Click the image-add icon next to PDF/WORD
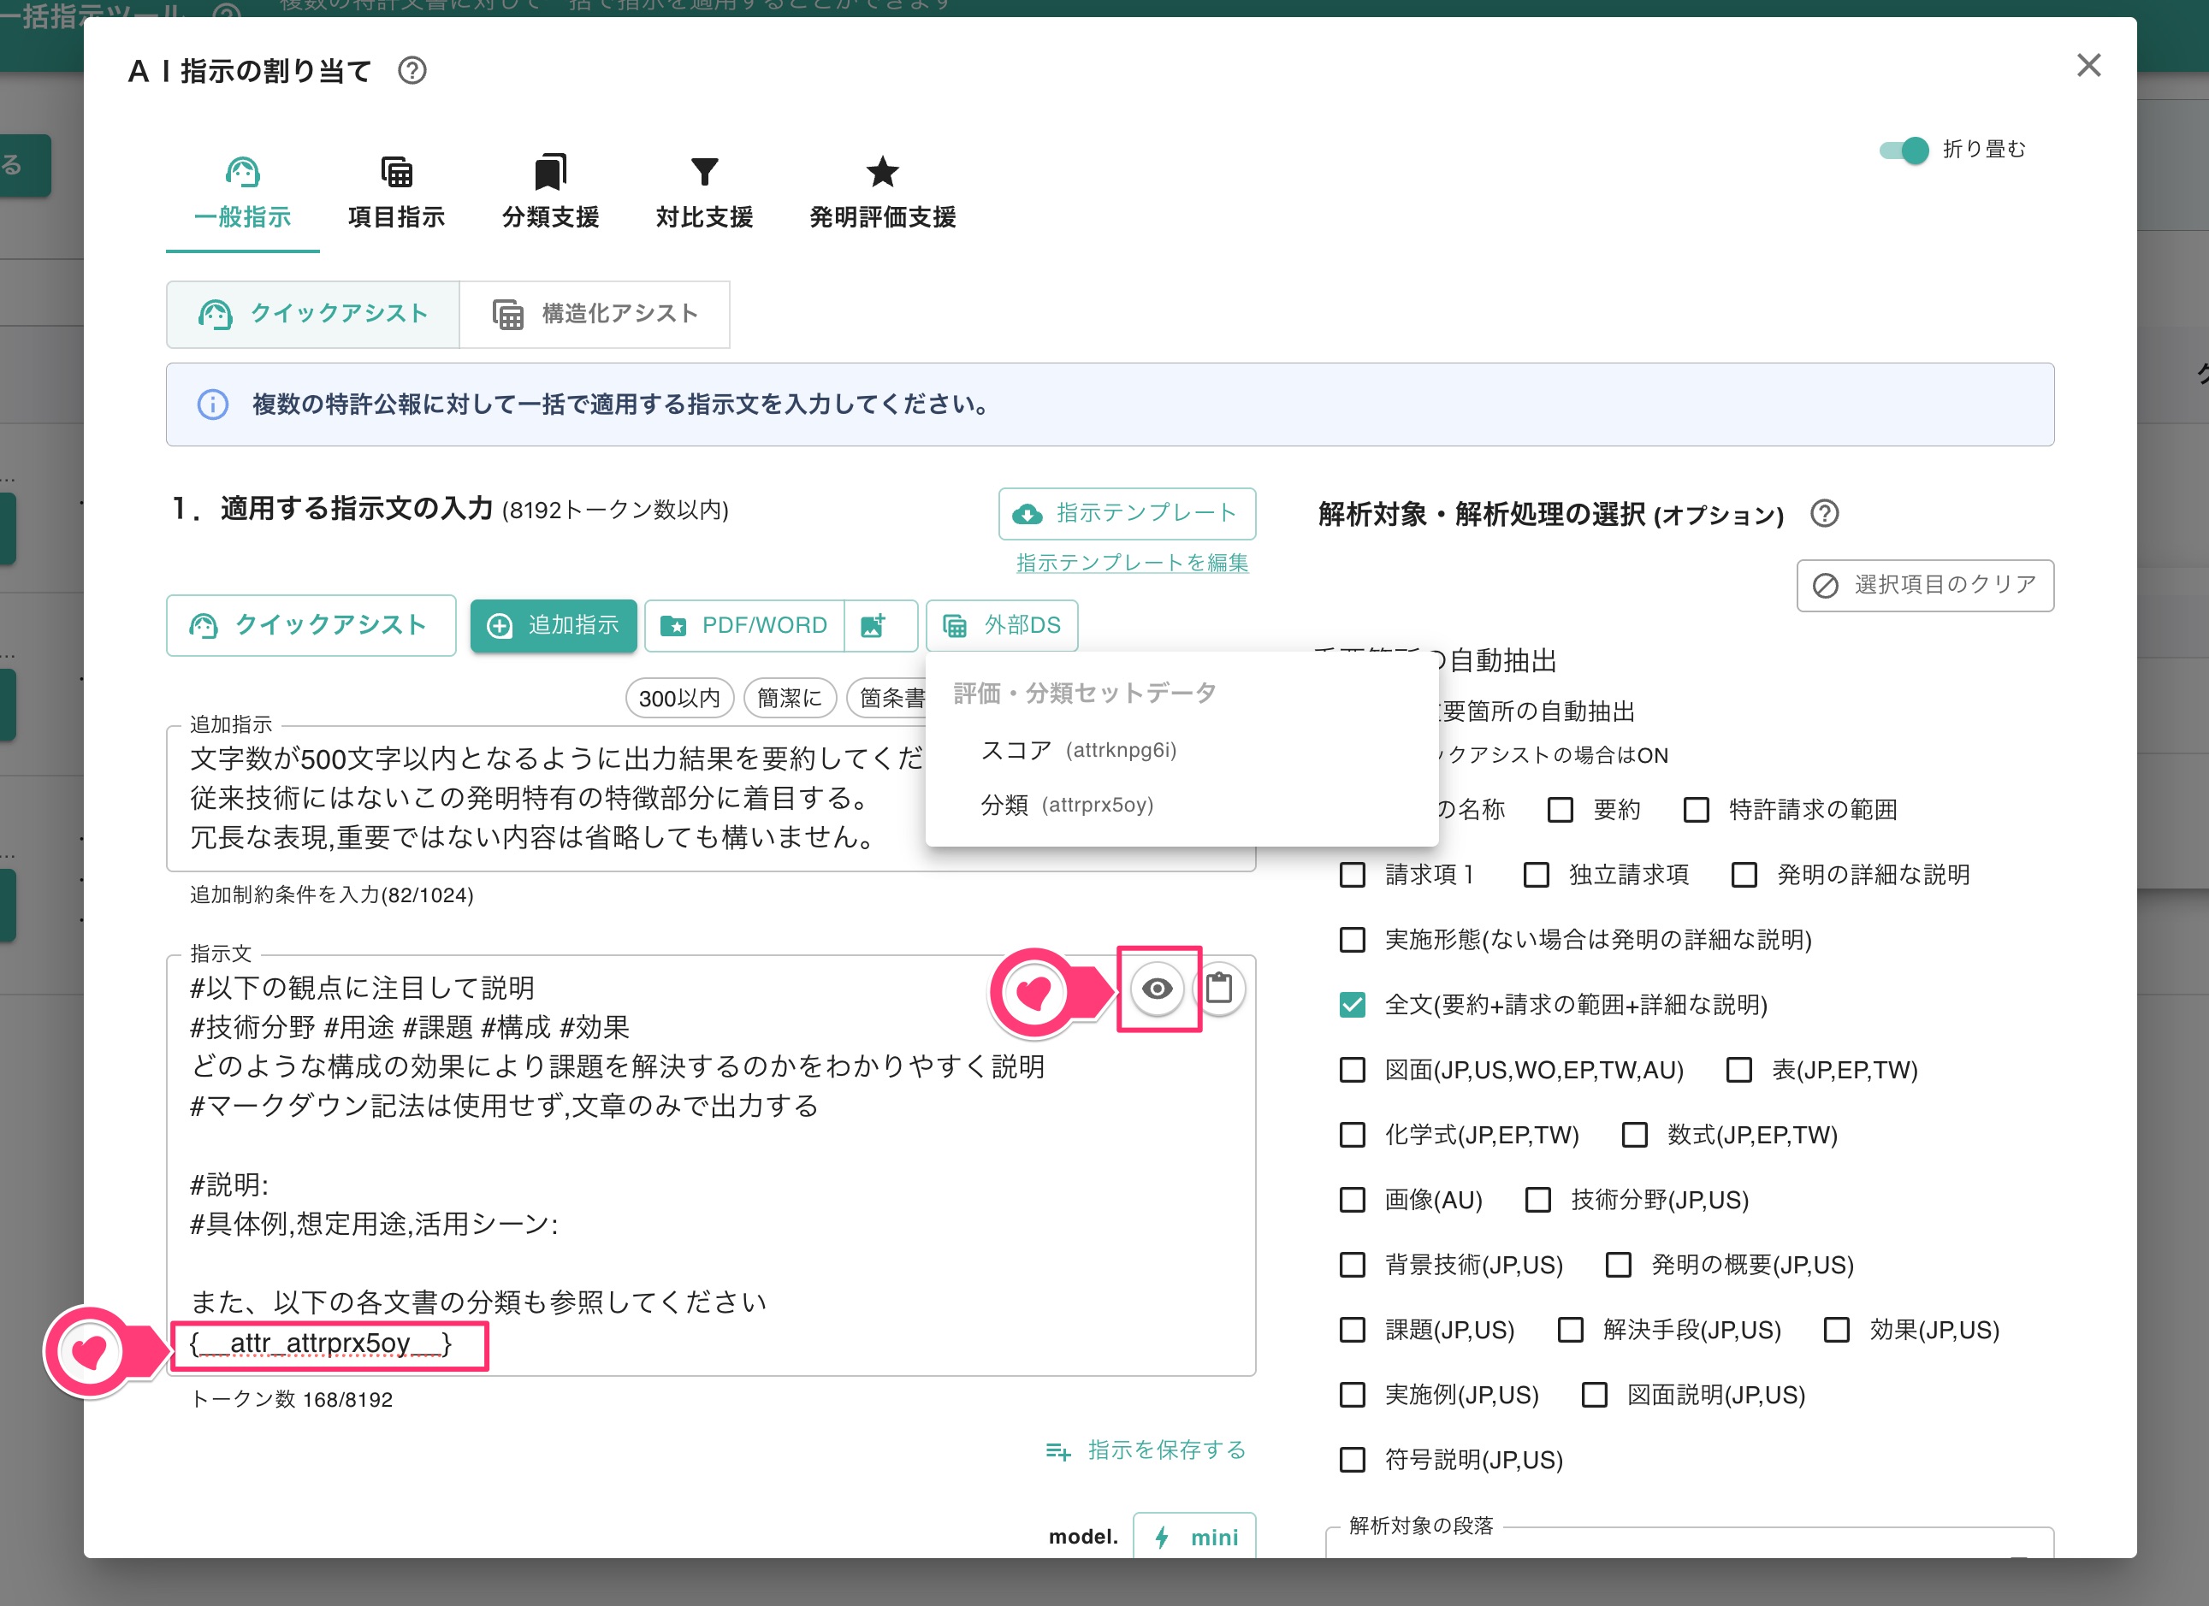The height and width of the screenshot is (1606, 2209). pyautogui.click(x=879, y=626)
